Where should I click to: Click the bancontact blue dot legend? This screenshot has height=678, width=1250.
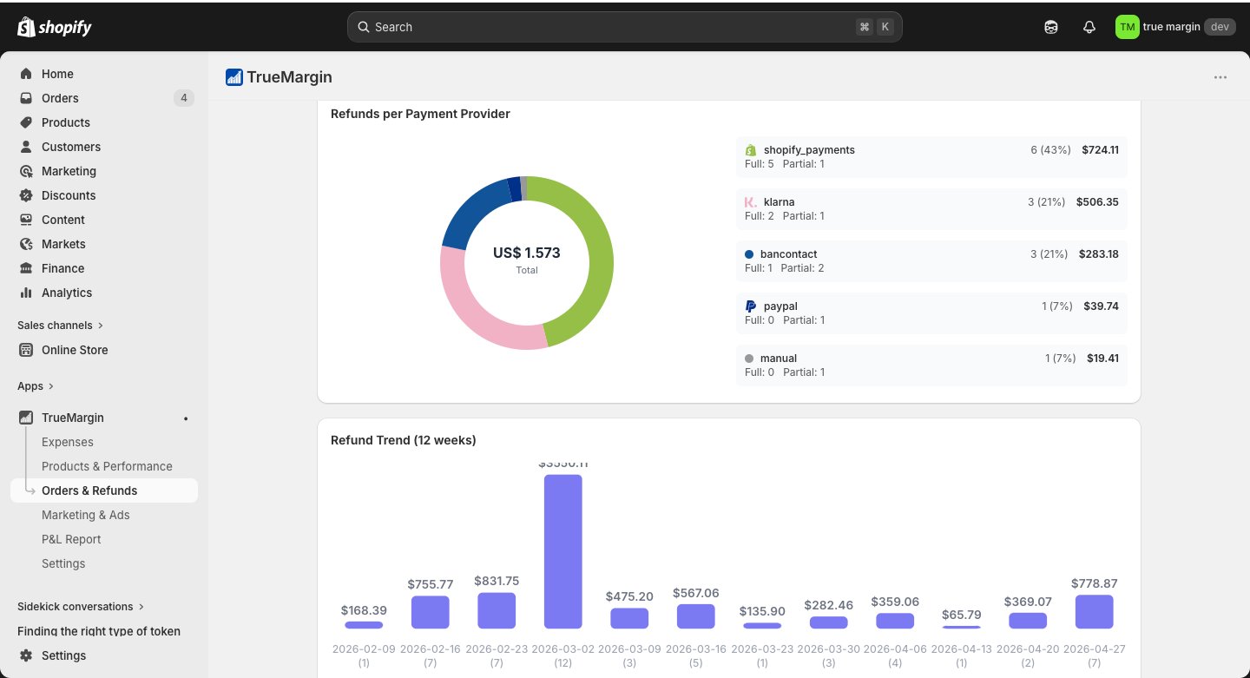(x=749, y=254)
